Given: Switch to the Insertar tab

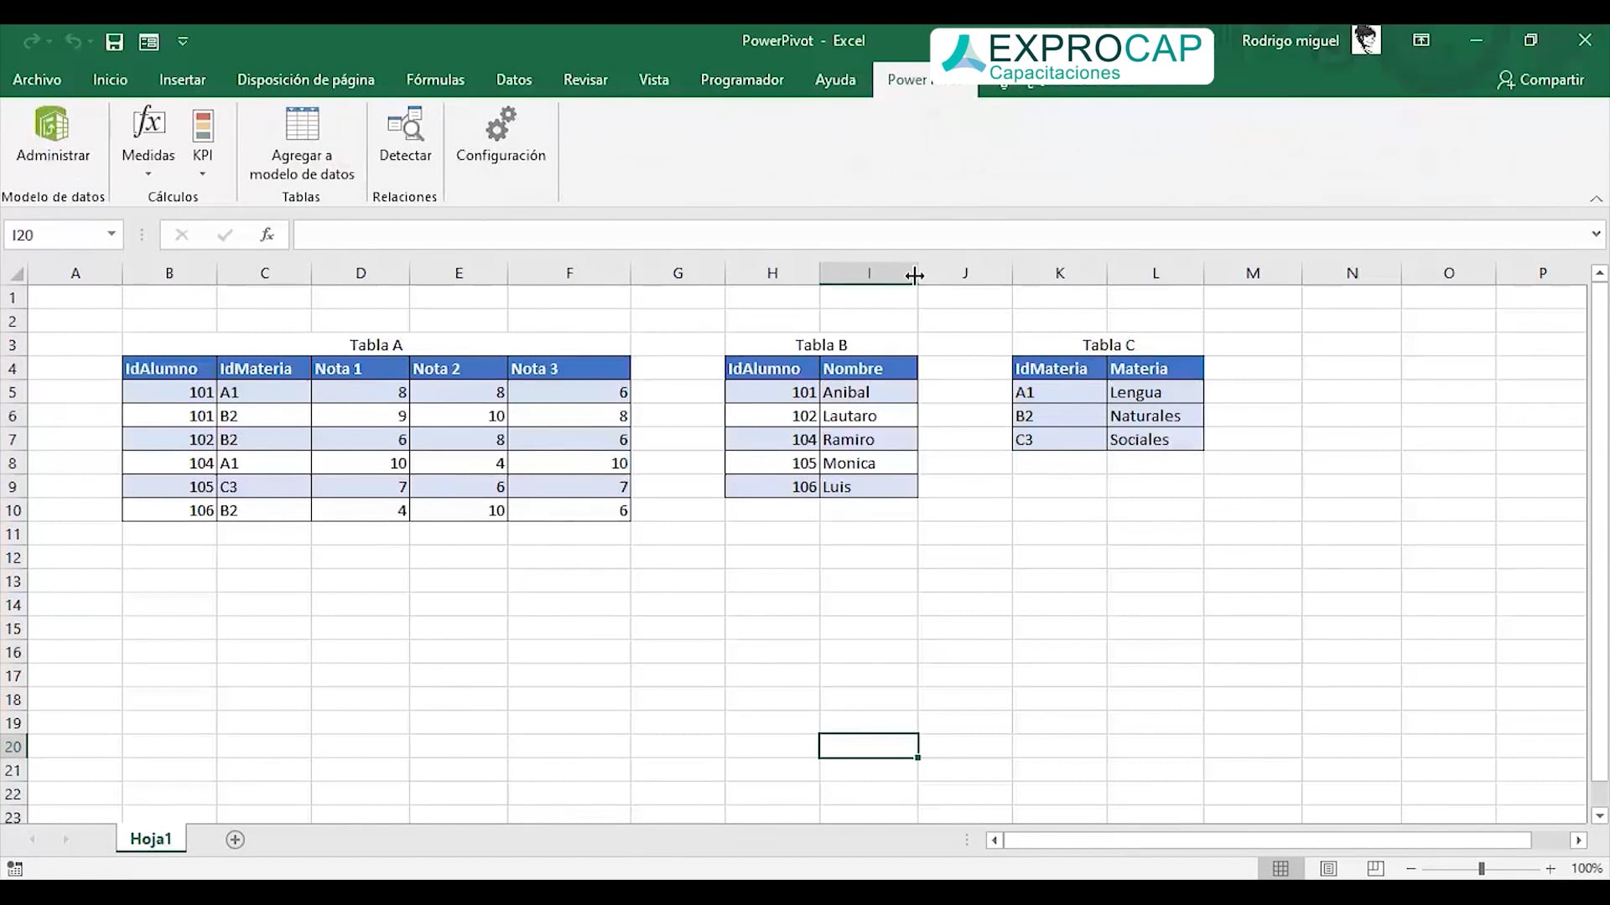Looking at the screenshot, I should pyautogui.click(x=182, y=80).
